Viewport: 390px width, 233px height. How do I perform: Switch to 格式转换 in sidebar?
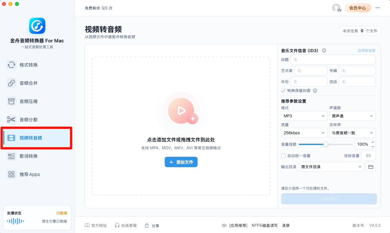[x=37, y=65]
